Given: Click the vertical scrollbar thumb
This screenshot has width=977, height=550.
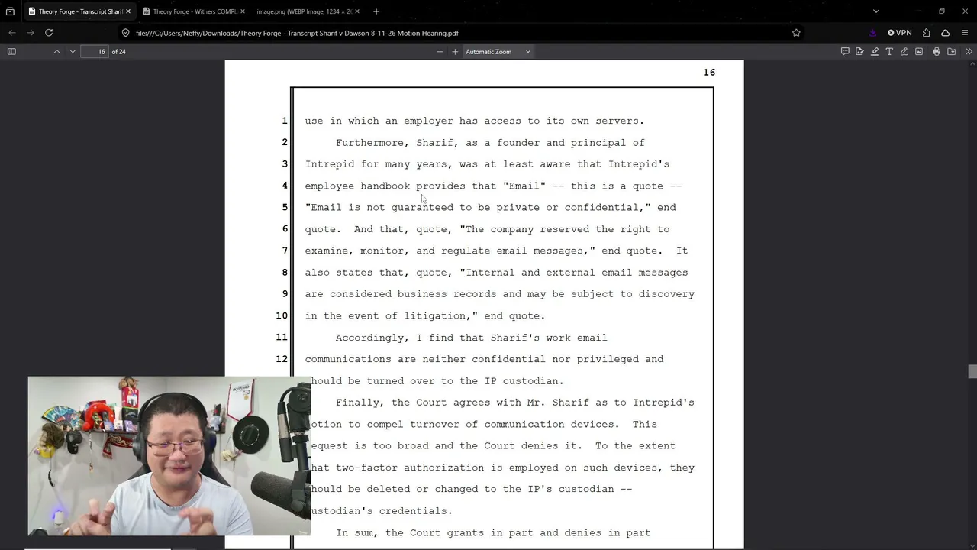Looking at the screenshot, I should point(972,372).
